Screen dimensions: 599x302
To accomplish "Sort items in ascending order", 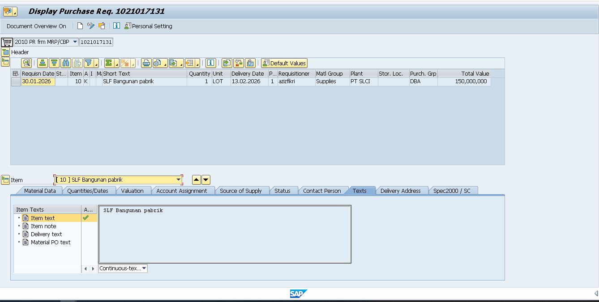I will pos(42,63).
